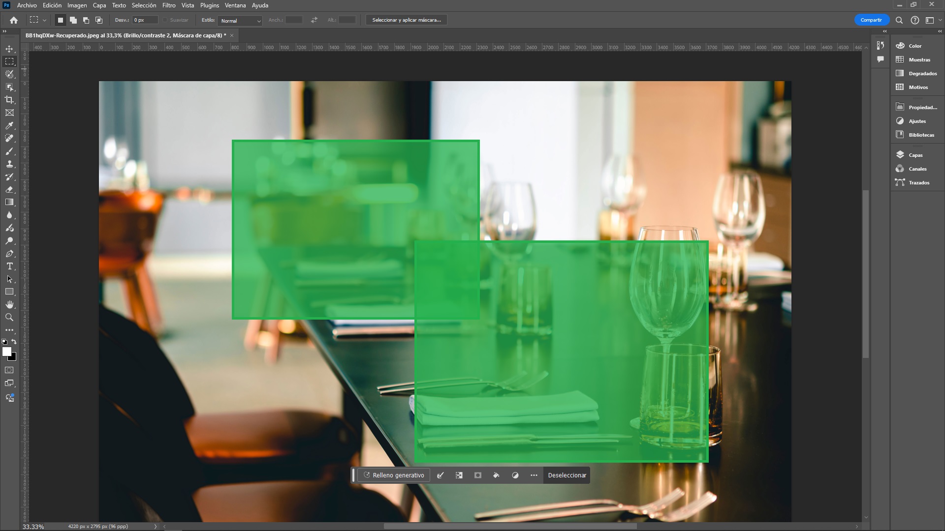
Task: Click the Zoom tool in toolbar
Action: pos(9,317)
